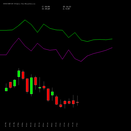Click the right end of green line

pos(112,39)
